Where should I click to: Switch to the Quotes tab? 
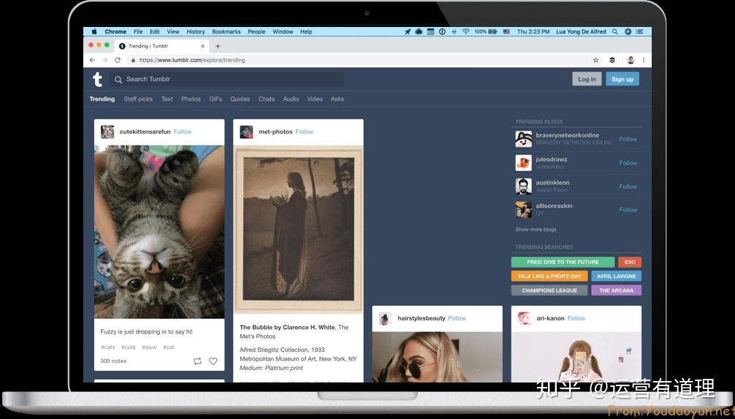[240, 99]
